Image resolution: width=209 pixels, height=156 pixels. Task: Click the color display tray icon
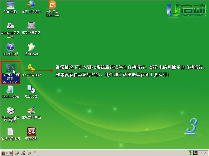(x=195, y=153)
